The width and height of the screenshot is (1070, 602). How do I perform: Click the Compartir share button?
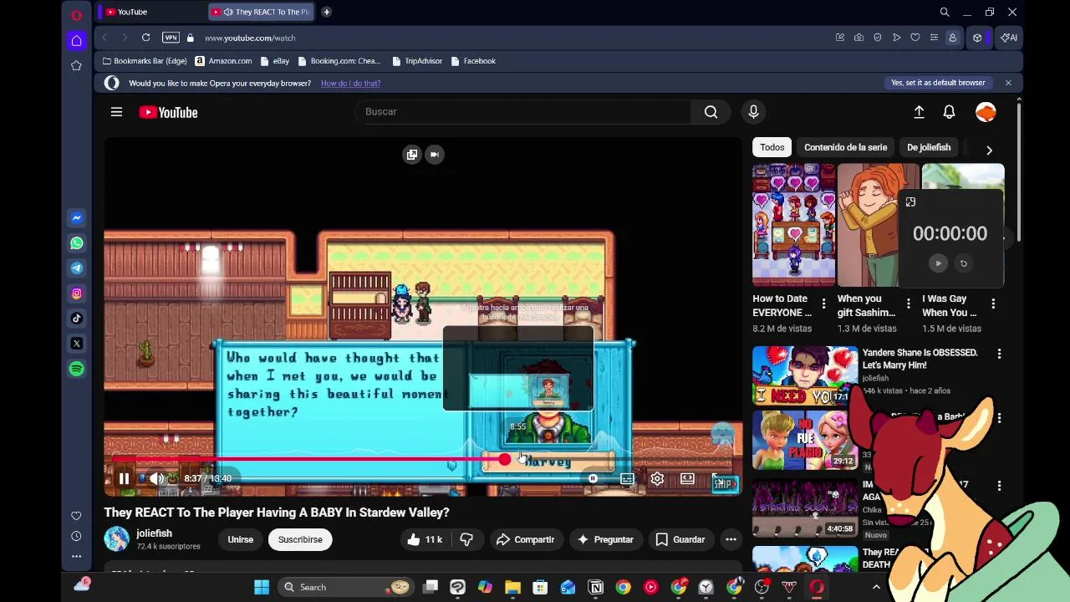click(525, 540)
